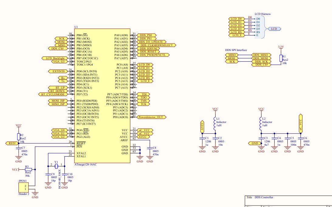Select the LCD_Backlight port
The height and width of the screenshot is (207, 332).
point(55,58)
